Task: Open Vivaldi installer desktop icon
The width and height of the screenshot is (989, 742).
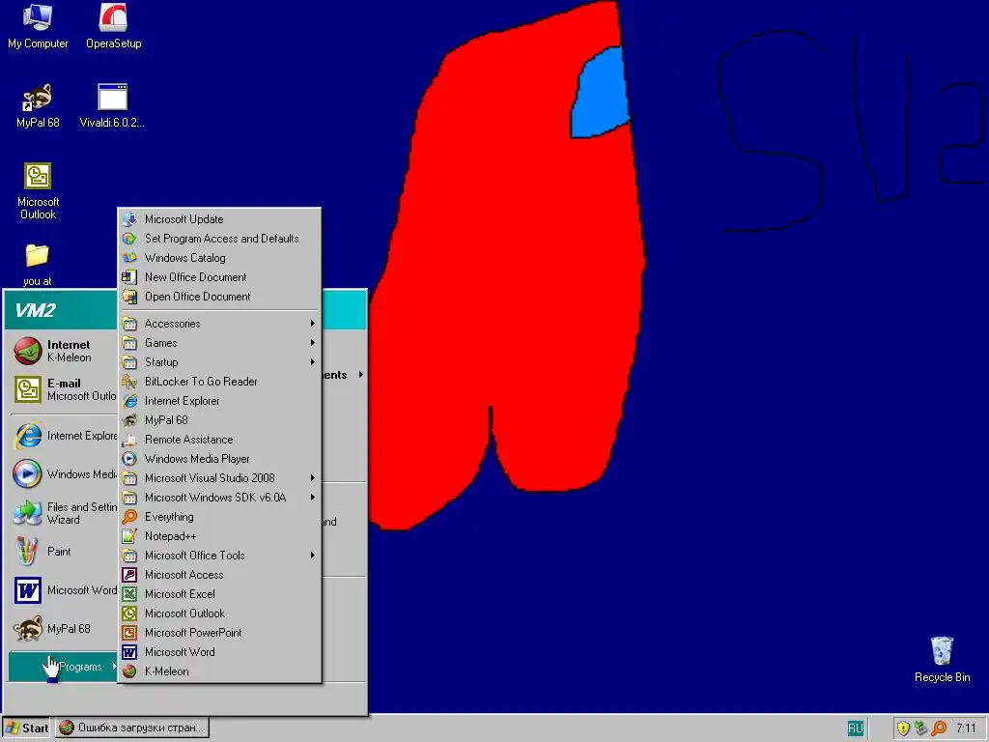Action: 112,106
